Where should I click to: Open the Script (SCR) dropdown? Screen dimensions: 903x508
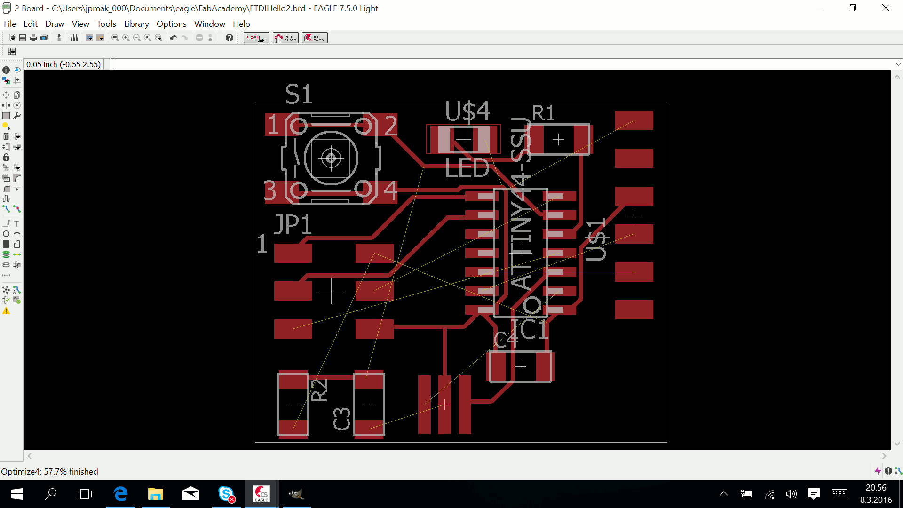click(x=89, y=38)
